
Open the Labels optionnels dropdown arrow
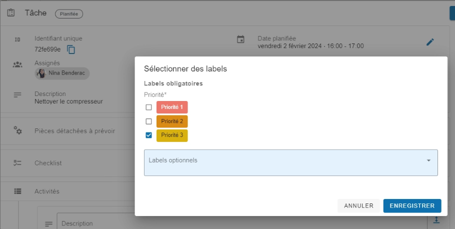pos(428,160)
